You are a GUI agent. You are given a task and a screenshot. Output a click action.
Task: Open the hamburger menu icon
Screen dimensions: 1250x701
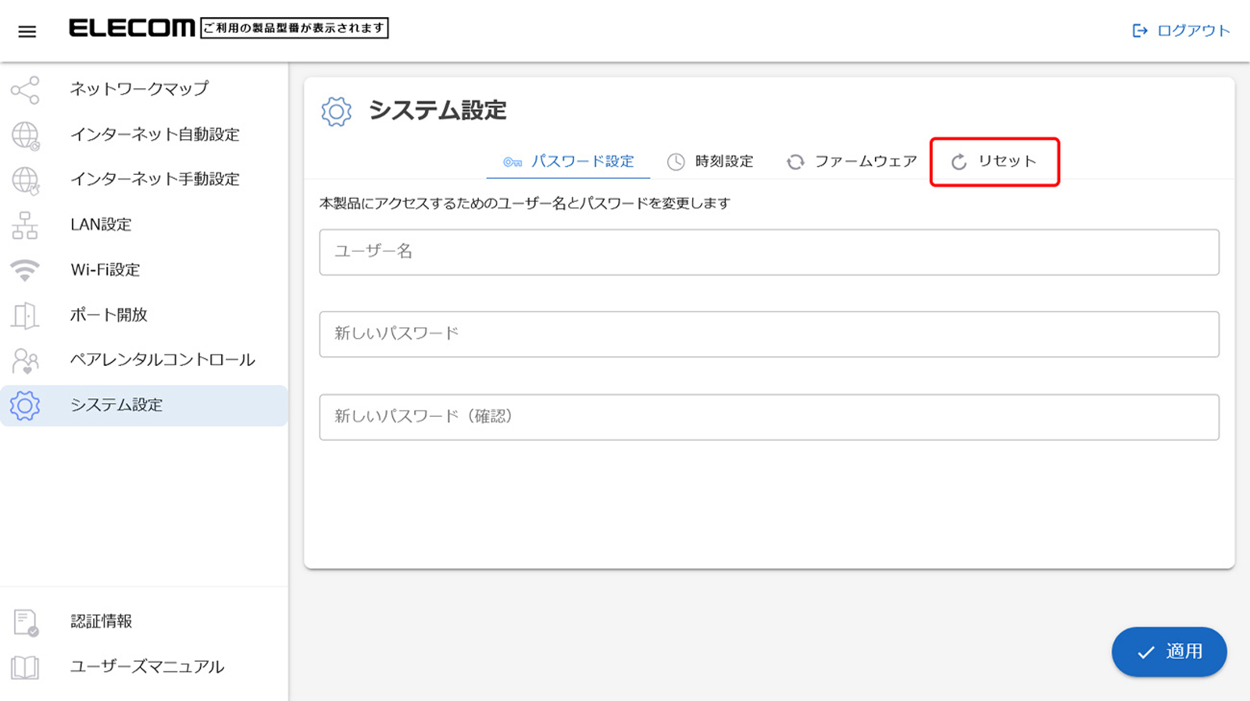(x=27, y=31)
